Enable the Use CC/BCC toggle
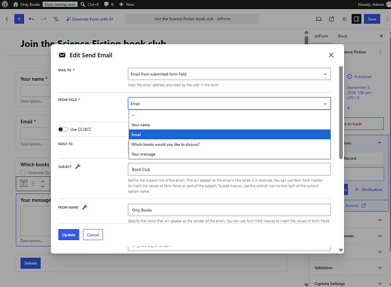The image size is (391, 287). coord(63,130)
